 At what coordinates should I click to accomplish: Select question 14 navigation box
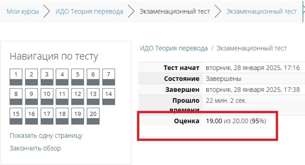(109, 97)
